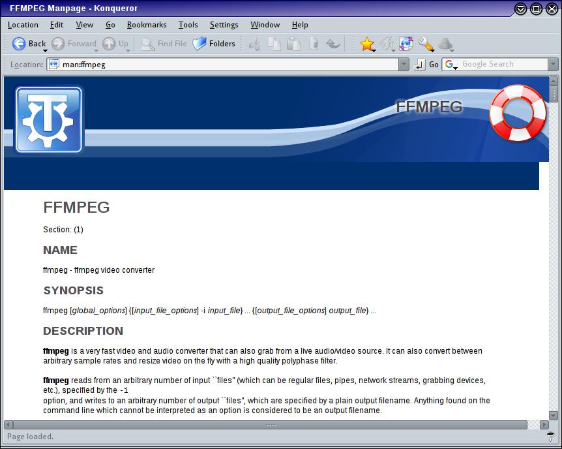Open the Window menu
Image resolution: width=562 pixels, height=449 pixels.
click(x=265, y=25)
